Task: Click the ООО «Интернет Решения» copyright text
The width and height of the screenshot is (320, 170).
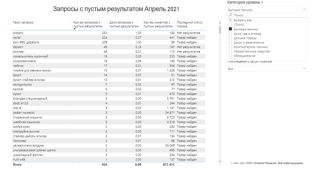Action: [x=267, y=163]
